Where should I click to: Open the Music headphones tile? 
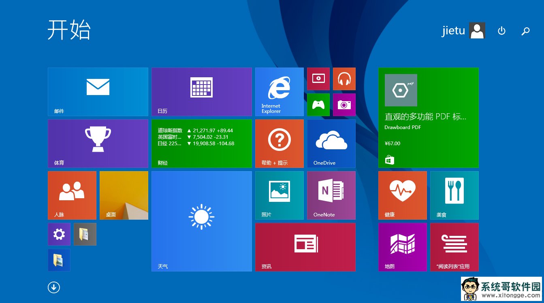(344, 79)
